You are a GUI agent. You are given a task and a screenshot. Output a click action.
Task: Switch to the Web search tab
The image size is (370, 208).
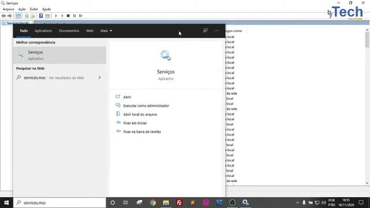pyautogui.click(x=90, y=31)
